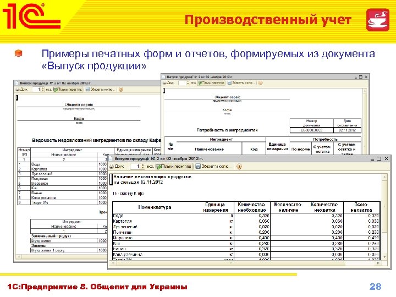Click document icon in front window title bar

(x=111, y=158)
